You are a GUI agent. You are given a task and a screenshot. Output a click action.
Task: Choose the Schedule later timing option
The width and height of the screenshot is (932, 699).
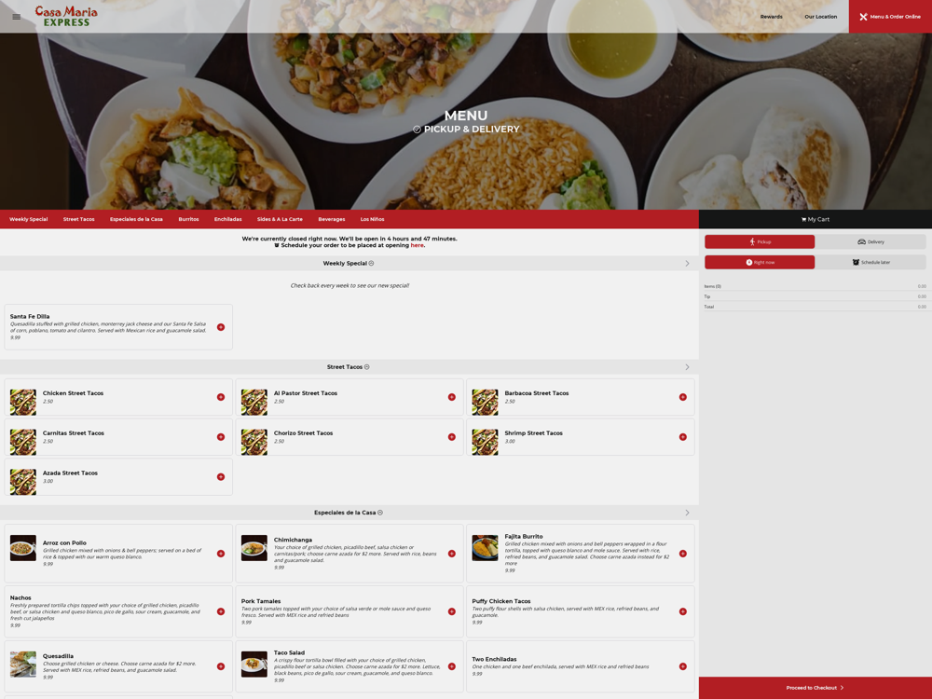870,262
